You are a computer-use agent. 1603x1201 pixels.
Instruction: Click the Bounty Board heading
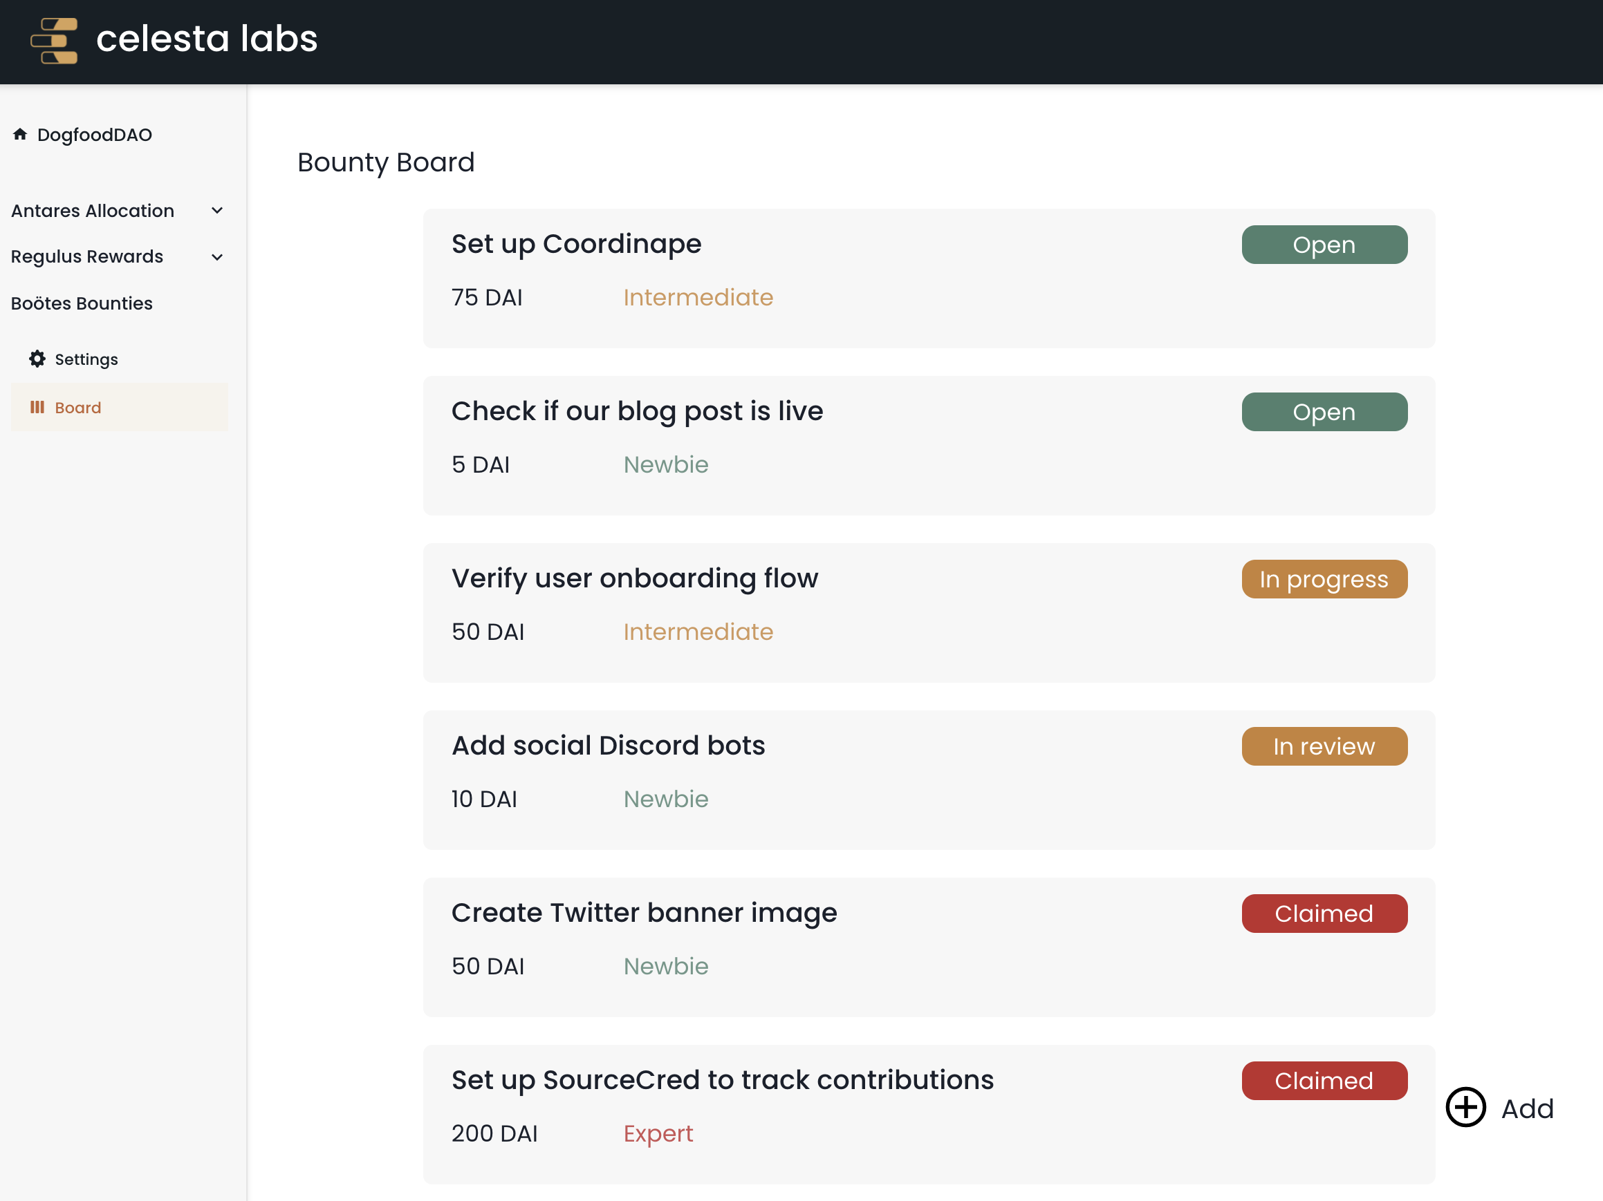coord(385,163)
